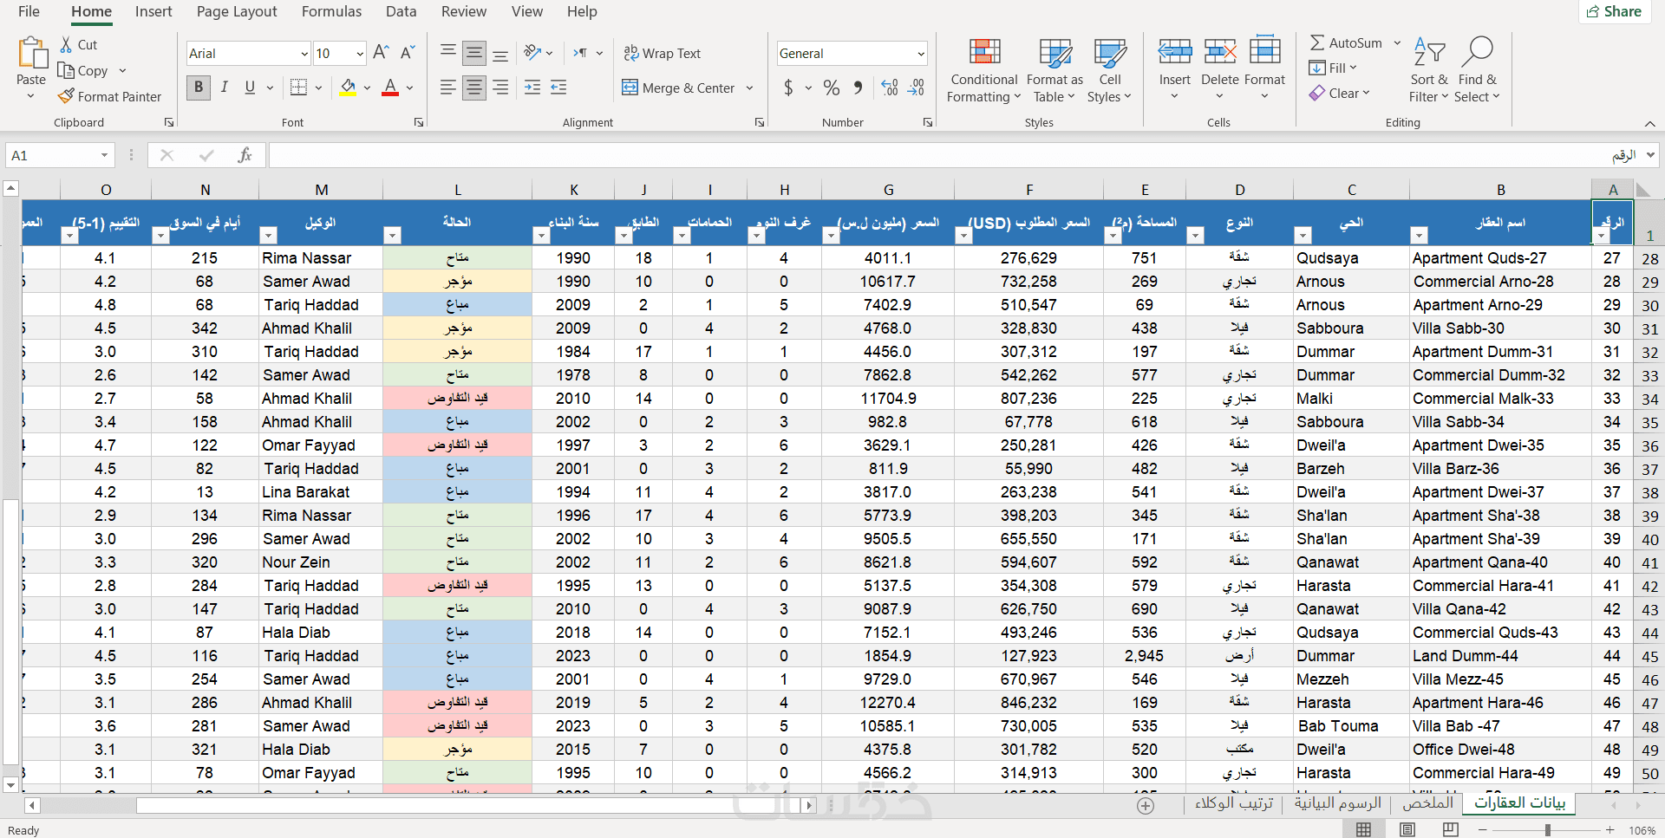This screenshot has height=838, width=1665.
Task: Open Conditional Formatting
Action: [x=984, y=71]
